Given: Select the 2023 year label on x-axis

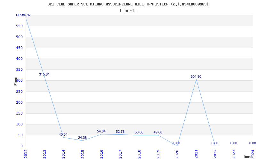Looking at the screenshot, I should 234,154.
